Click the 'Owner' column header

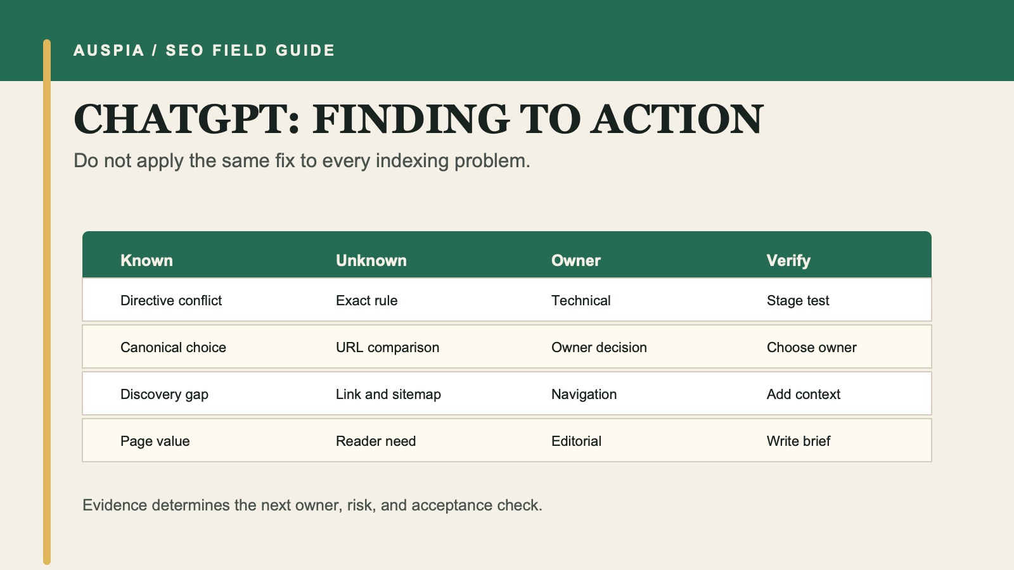(x=576, y=260)
